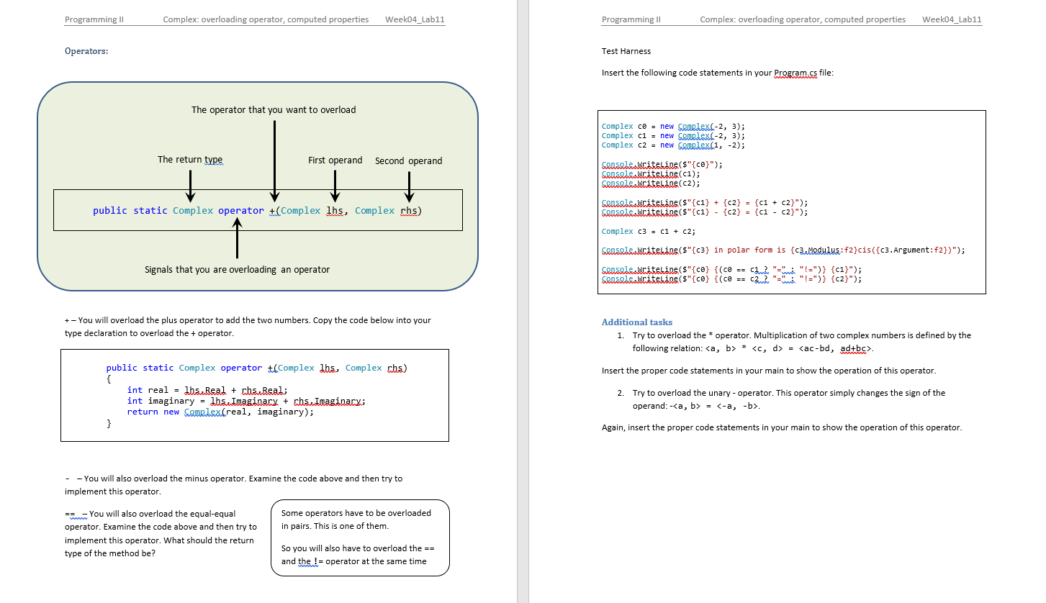Image resolution: width=1046 pixels, height=603 pixels.
Task: Click line 'Console.WriteLine(c2);'
Action: [651, 183]
